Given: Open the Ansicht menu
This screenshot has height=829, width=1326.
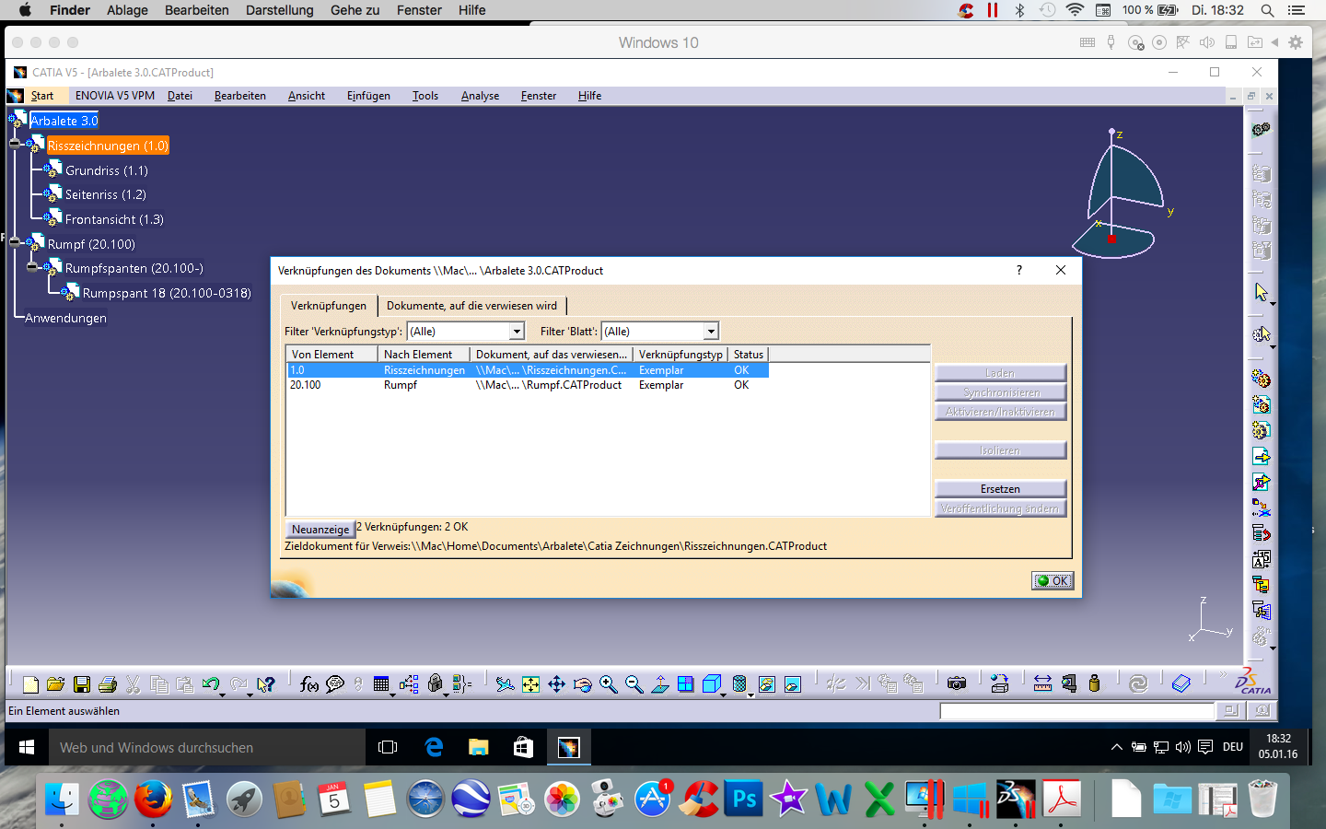Looking at the screenshot, I should (307, 96).
